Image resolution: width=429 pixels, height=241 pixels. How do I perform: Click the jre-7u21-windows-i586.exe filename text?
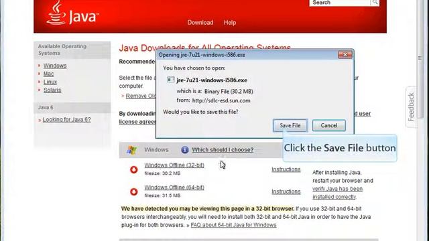click(212, 80)
